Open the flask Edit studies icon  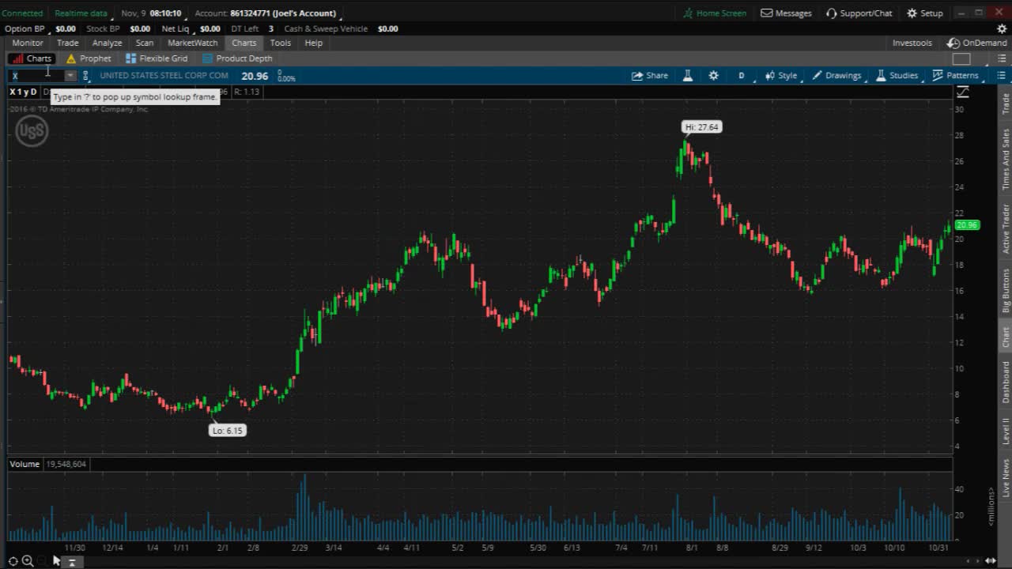(x=687, y=76)
